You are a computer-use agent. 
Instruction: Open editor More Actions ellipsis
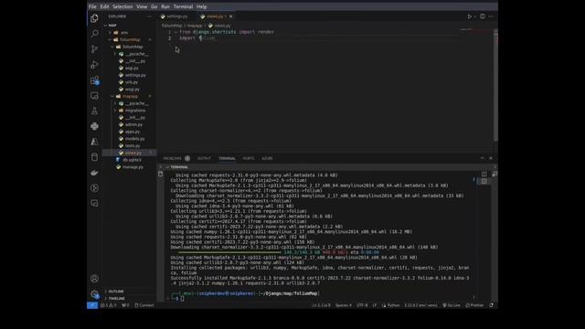click(491, 16)
